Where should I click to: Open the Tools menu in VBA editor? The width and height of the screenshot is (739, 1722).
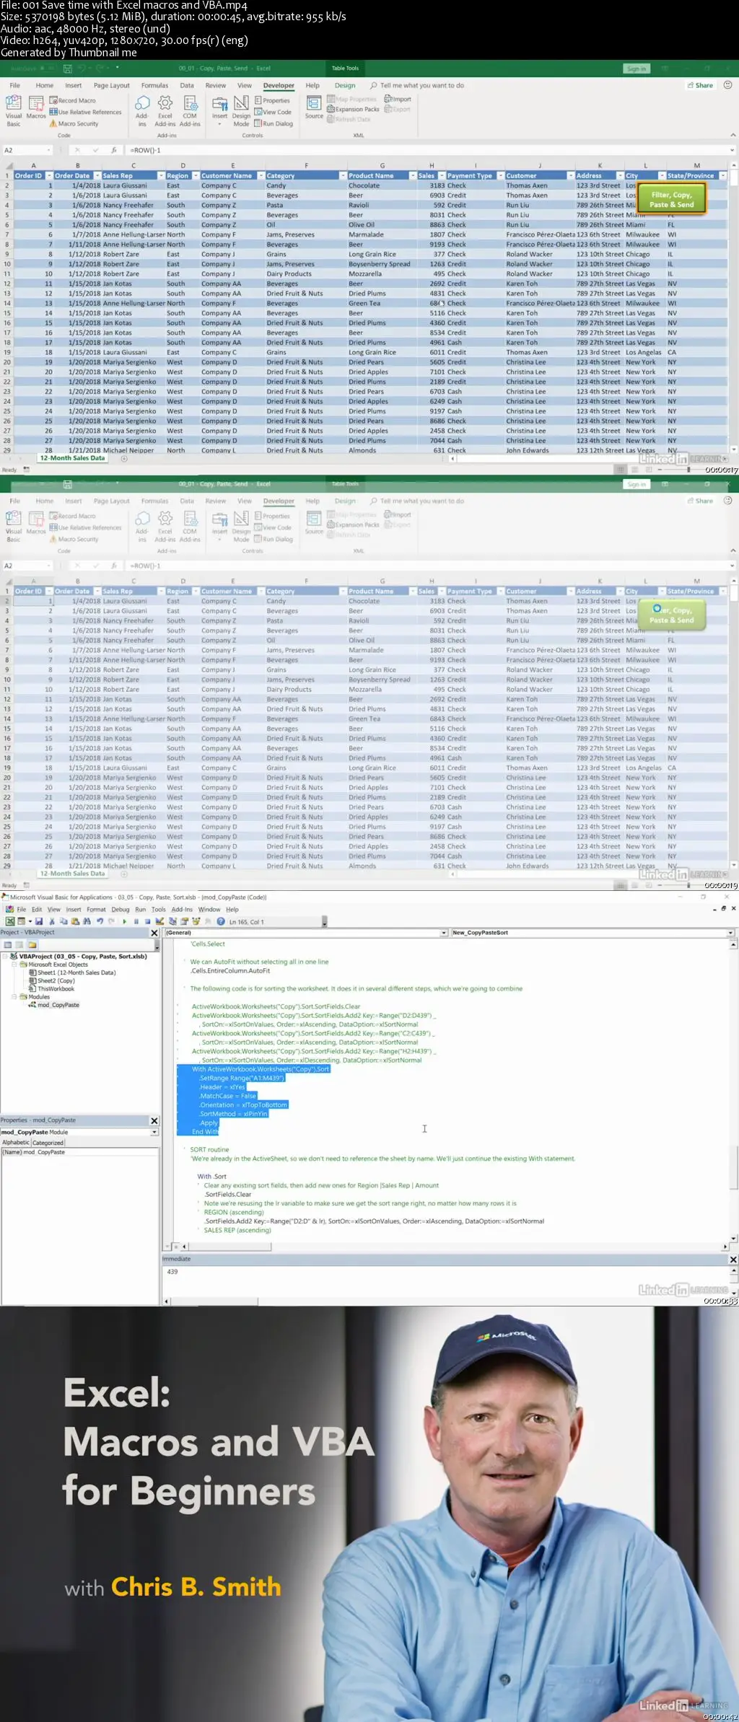click(159, 910)
